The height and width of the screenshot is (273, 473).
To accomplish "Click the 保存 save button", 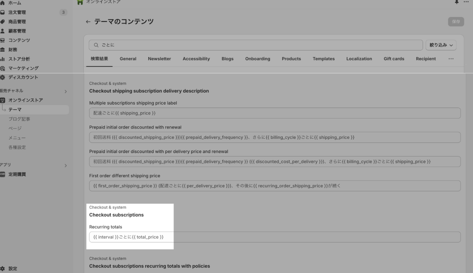I will coord(456,22).
